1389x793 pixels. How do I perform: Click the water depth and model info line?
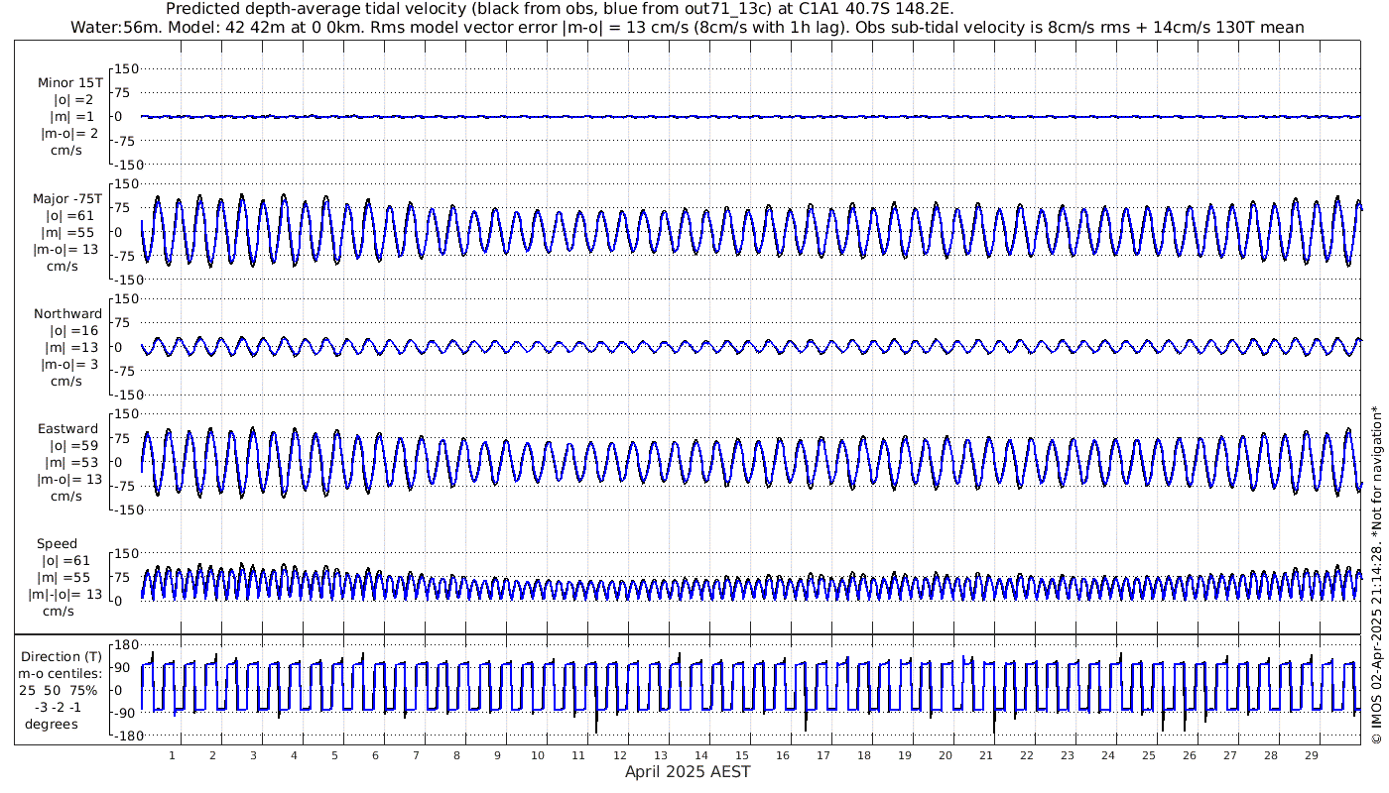(x=688, y=28)
